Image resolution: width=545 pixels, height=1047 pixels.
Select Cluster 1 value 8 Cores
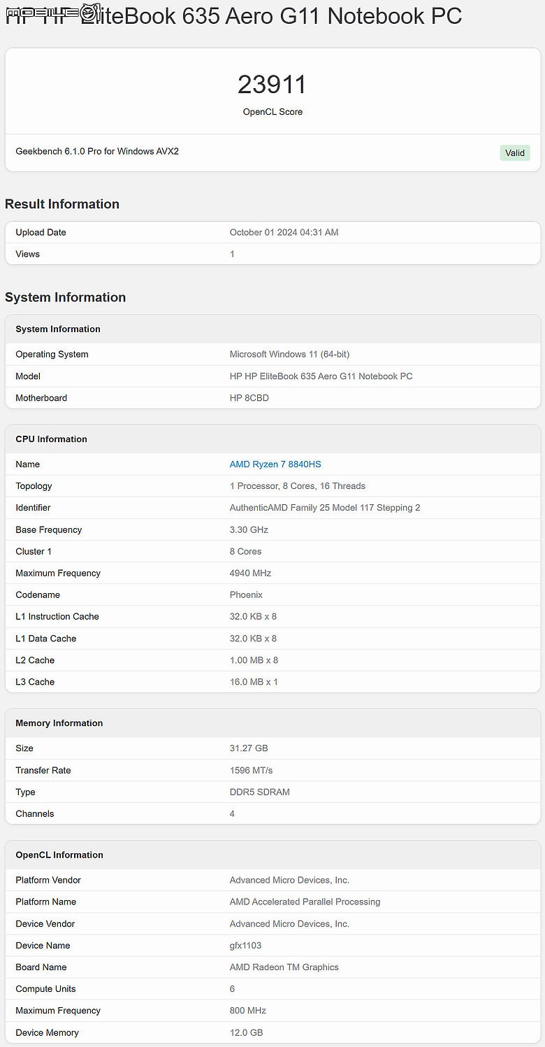(x=245, y=552)
